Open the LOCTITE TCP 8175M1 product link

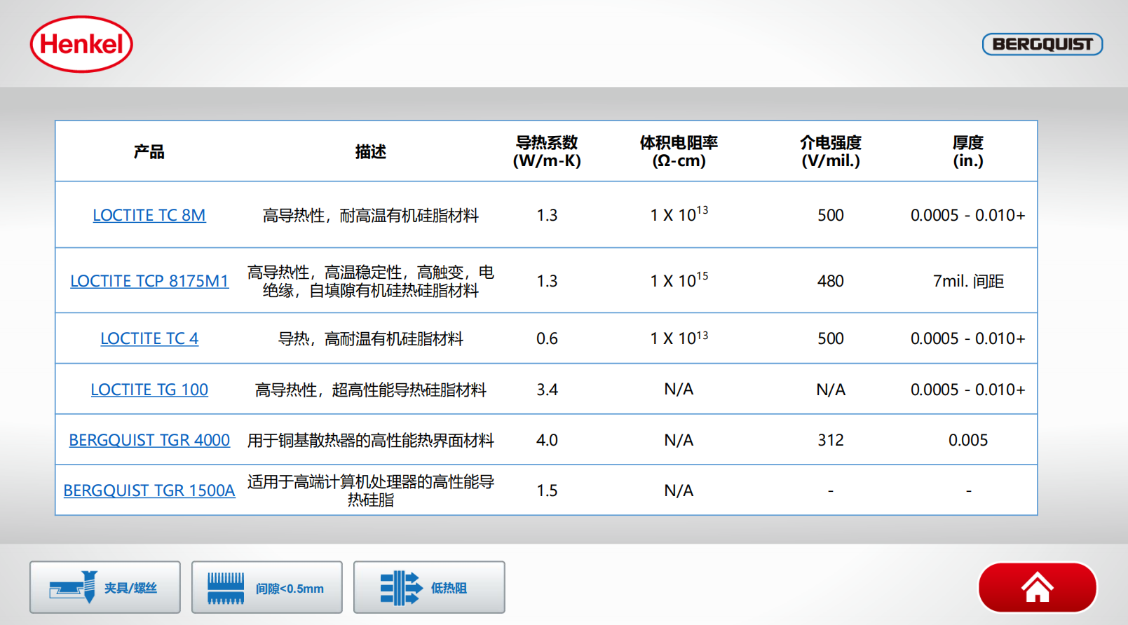149,281
